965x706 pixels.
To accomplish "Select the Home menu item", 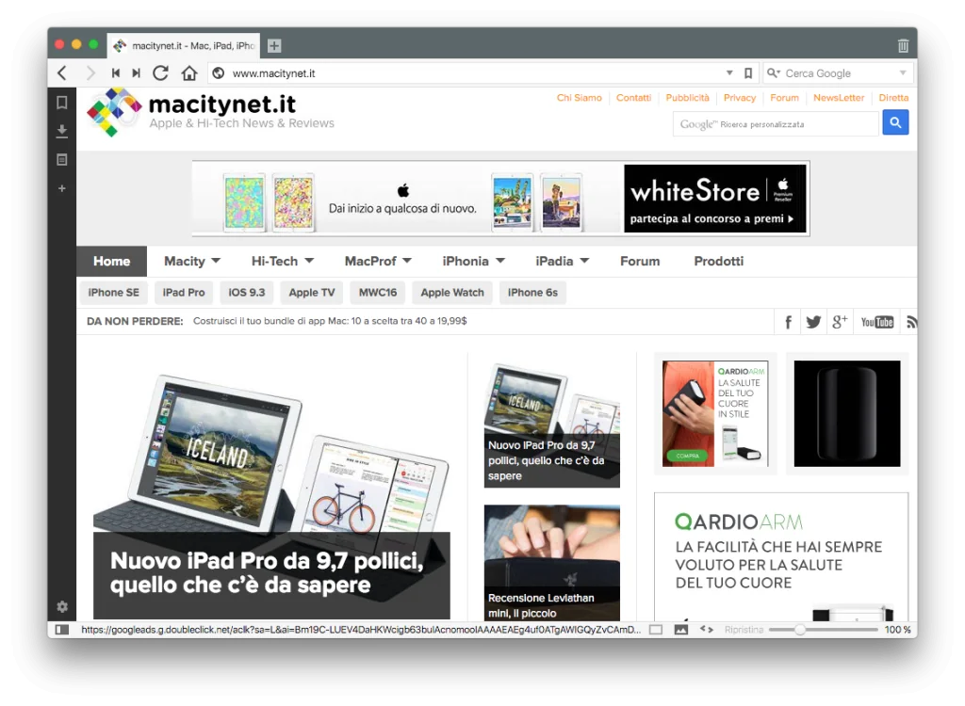I will [x=111, y=262].
